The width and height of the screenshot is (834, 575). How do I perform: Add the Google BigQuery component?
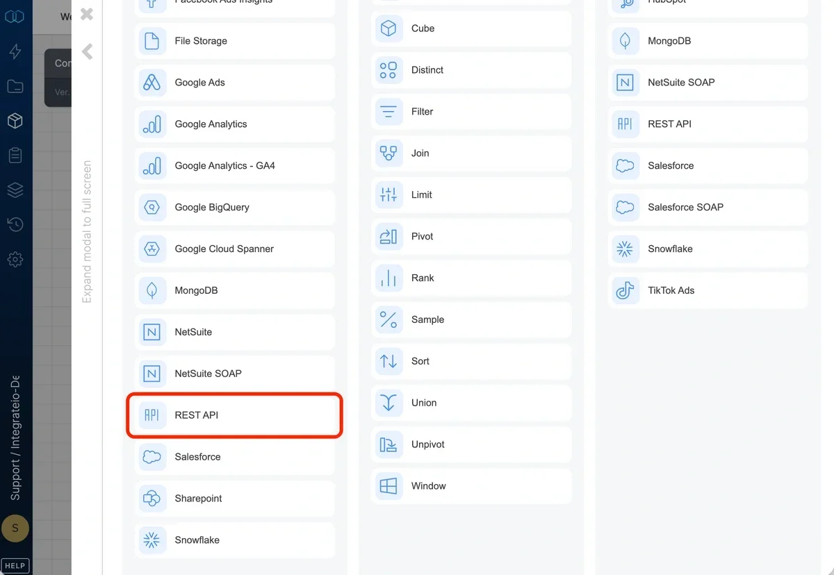235,208
